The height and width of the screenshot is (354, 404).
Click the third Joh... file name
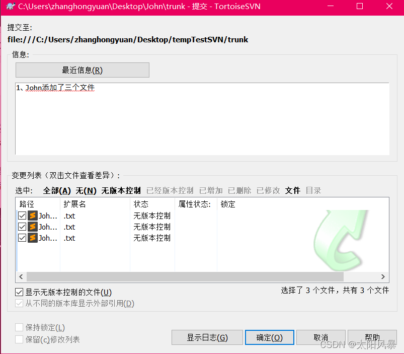tap(48, 238)
